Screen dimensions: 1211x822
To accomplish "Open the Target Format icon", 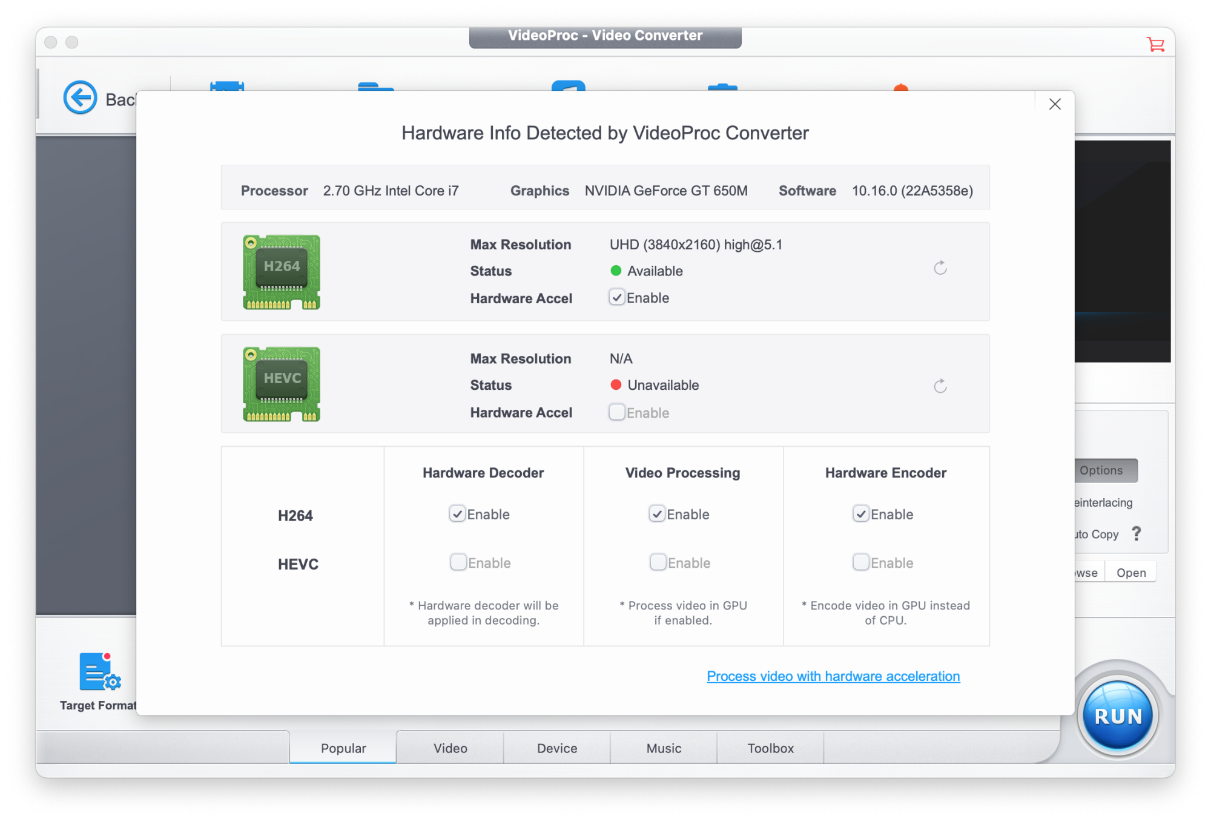I will 99,672.
